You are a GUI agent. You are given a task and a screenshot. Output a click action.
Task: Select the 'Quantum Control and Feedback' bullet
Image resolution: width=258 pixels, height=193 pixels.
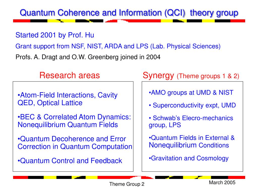[x=70, y=161]
